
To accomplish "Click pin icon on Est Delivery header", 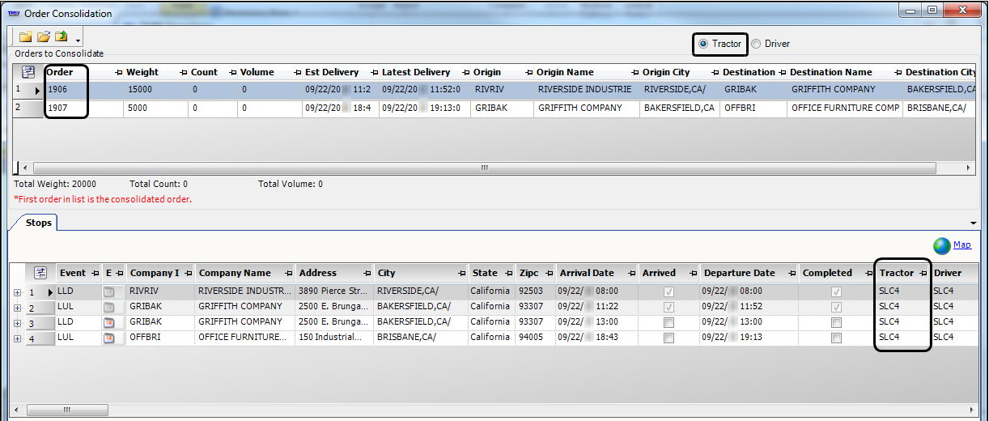I will (374, 73).
